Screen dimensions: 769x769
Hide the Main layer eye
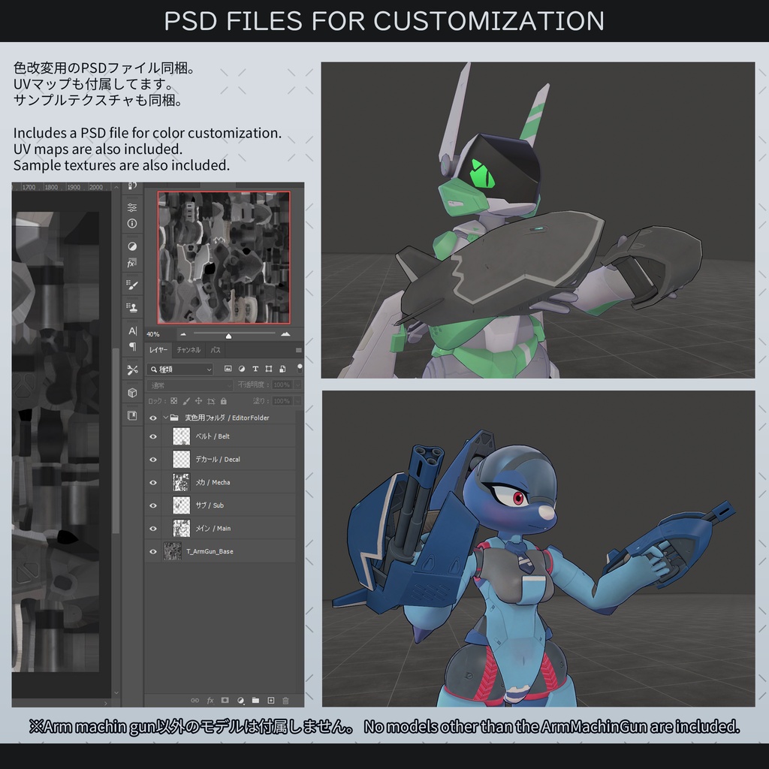153,529
